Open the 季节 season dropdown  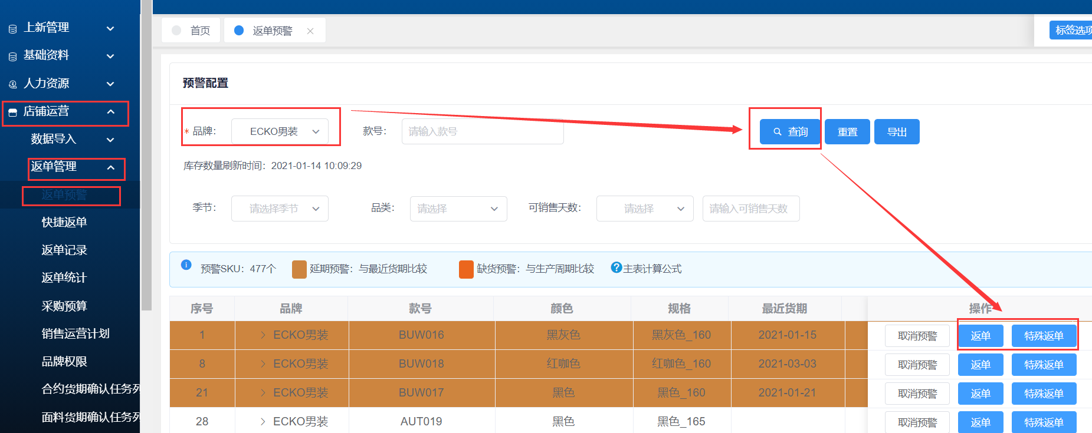(280, 209)
